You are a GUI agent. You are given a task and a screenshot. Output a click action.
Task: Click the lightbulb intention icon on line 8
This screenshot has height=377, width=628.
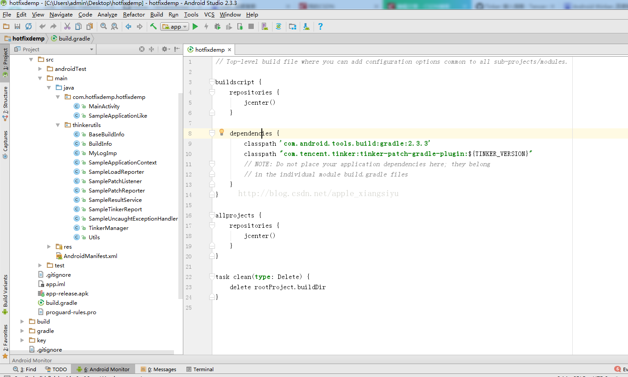(x=222, y=132)
